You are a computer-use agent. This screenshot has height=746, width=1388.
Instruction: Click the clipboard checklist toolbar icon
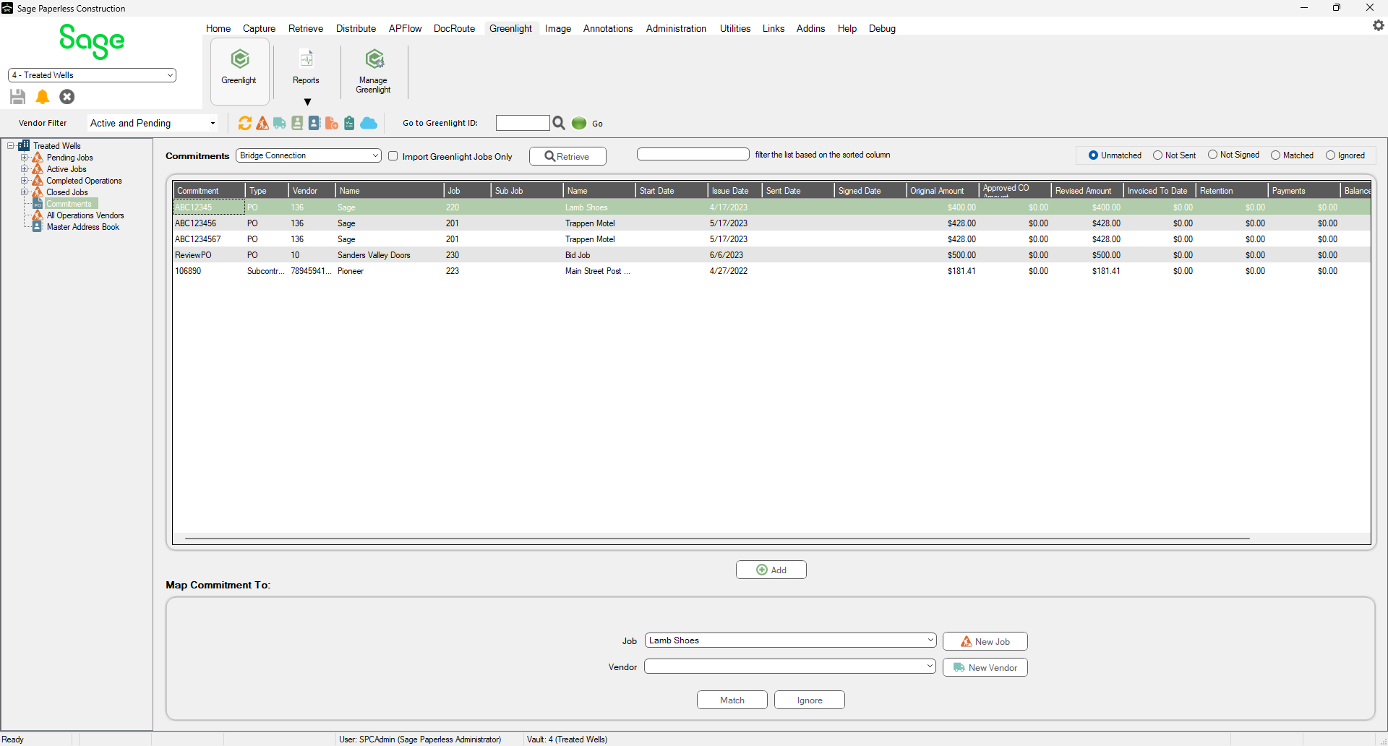tap(349, 123)
